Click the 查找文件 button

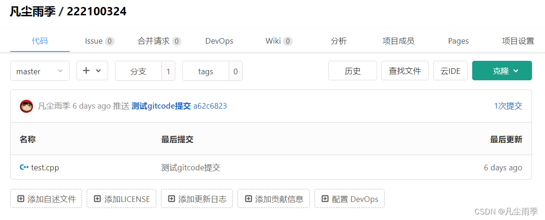click(x=405, y=71)
